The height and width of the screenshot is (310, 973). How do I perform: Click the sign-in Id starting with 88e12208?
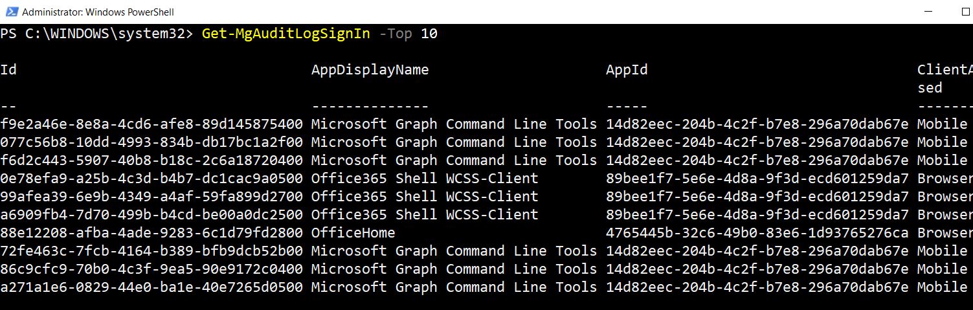click(x=151, y=233)
